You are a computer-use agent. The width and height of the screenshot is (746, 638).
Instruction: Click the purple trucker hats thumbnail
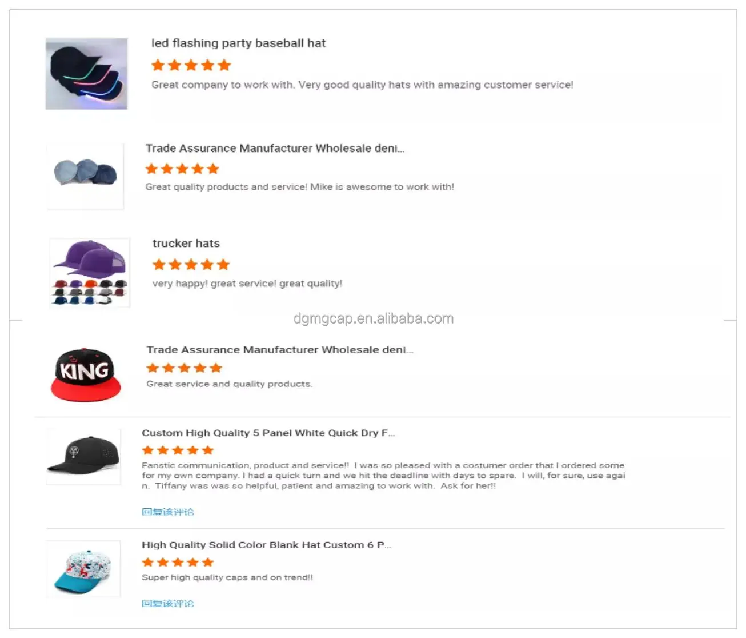tap(90, 272)
